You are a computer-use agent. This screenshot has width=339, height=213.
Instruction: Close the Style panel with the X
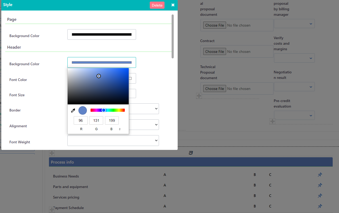[x=173, y=5]
